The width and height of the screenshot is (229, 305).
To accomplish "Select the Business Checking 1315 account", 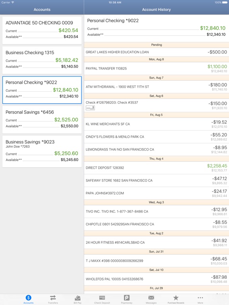I will click(42, 60).
